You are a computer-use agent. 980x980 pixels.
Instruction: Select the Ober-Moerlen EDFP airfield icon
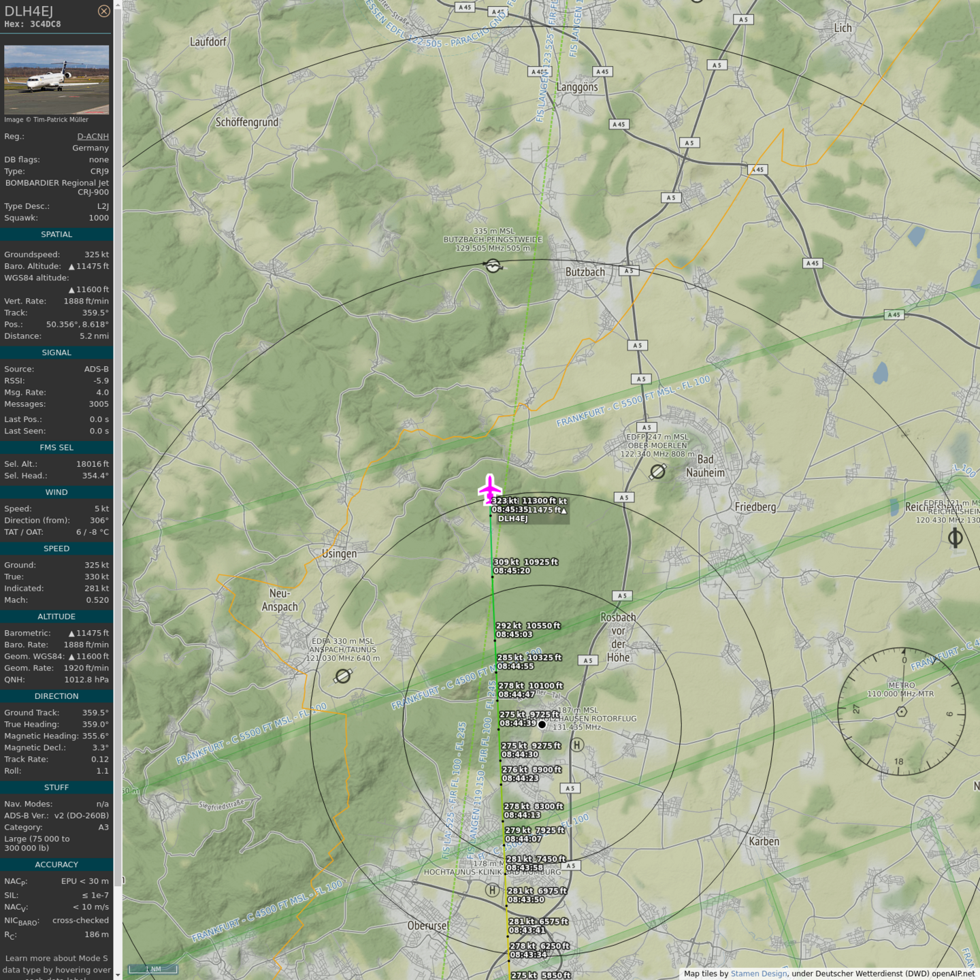tap(657, 472)
